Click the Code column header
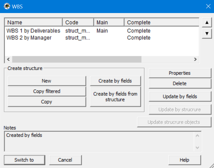This screenshot has width=214, height=168. coord(78,22)
